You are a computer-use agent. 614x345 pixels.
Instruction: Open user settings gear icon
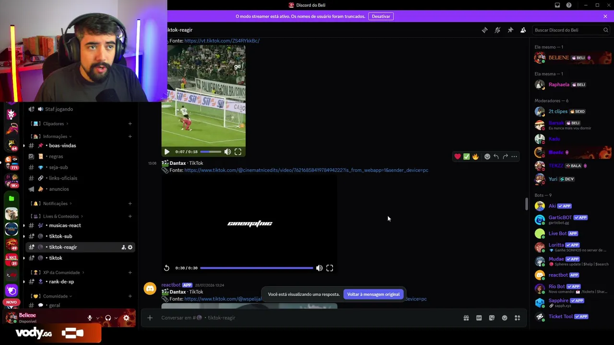pos(126,318)
